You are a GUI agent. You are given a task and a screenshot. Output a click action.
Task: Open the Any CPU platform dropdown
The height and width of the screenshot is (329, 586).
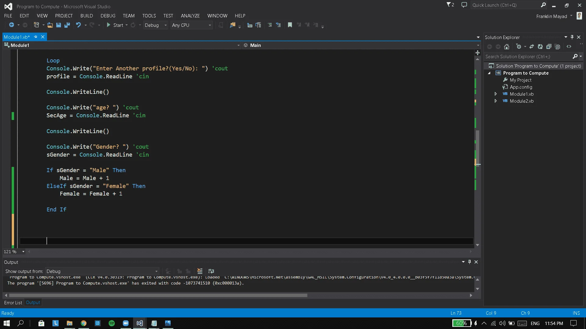click(x=192, y=25)
